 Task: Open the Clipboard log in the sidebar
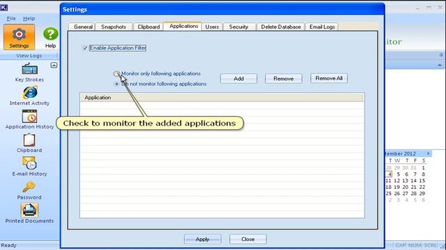29,143
